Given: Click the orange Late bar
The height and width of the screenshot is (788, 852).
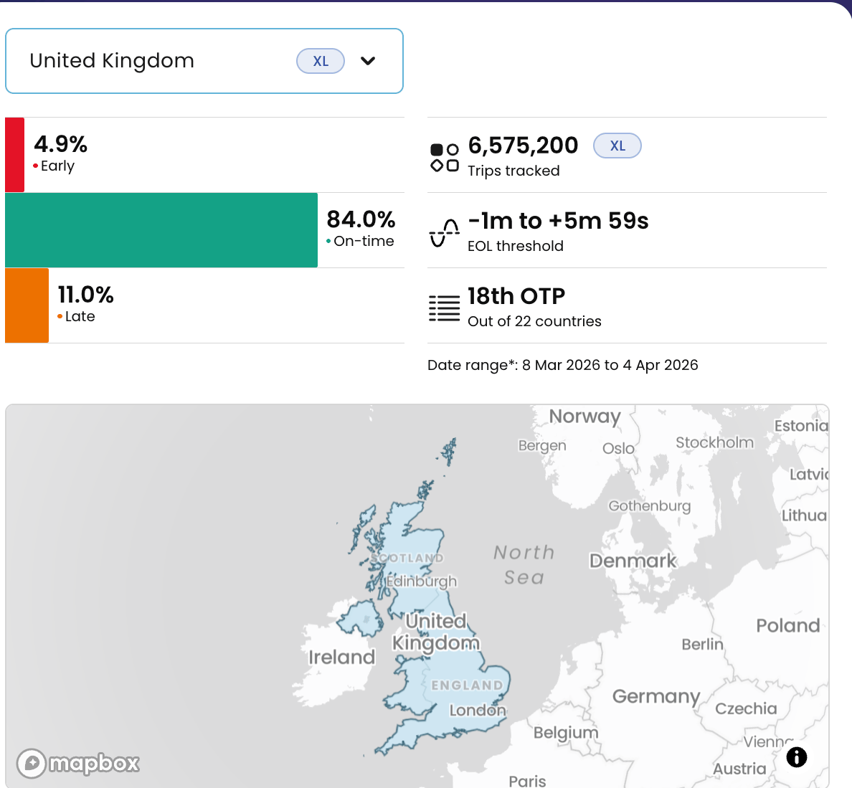Looking at the screenshot, I should tap(27, 305).
